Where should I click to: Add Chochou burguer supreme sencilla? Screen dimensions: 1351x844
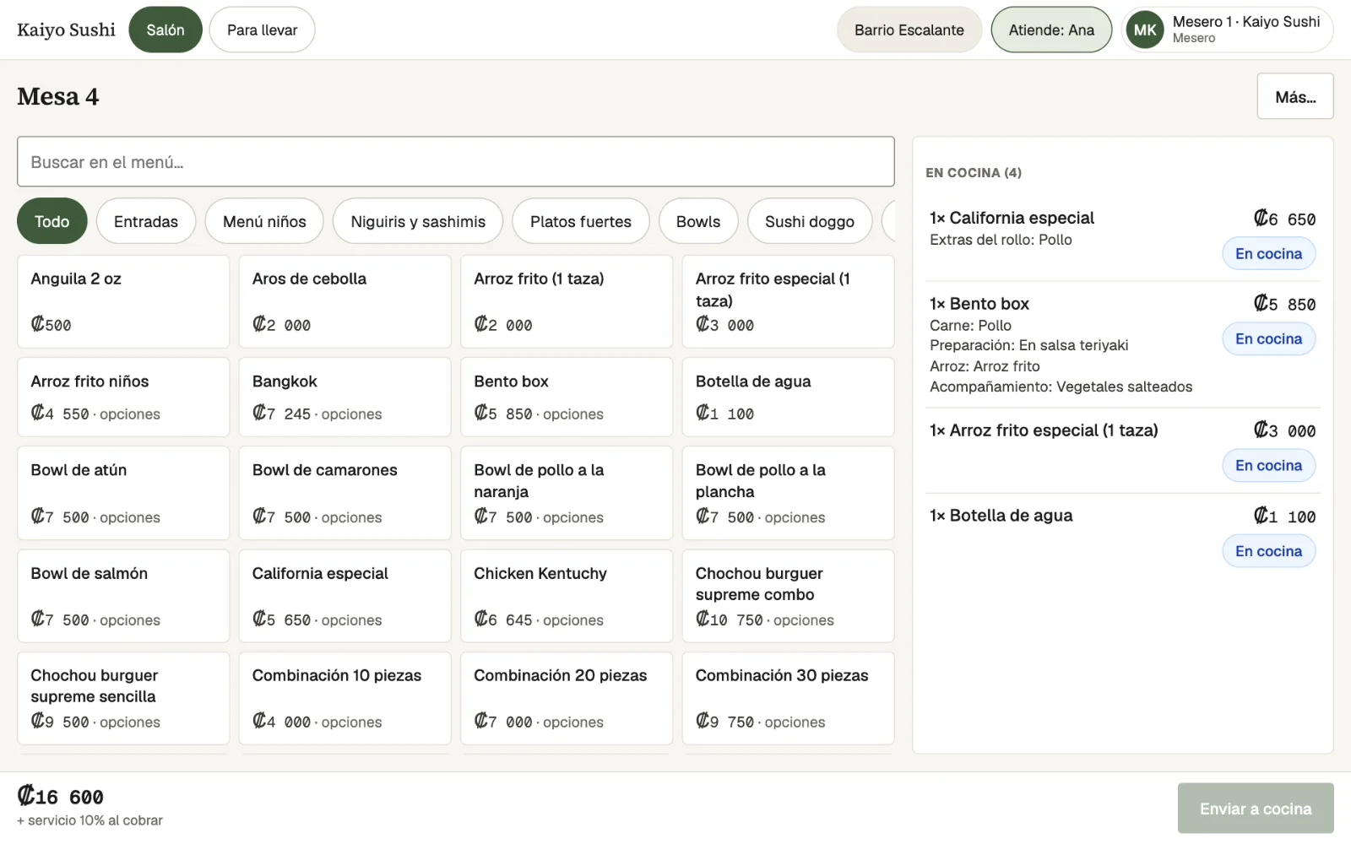tap(123, 698)
